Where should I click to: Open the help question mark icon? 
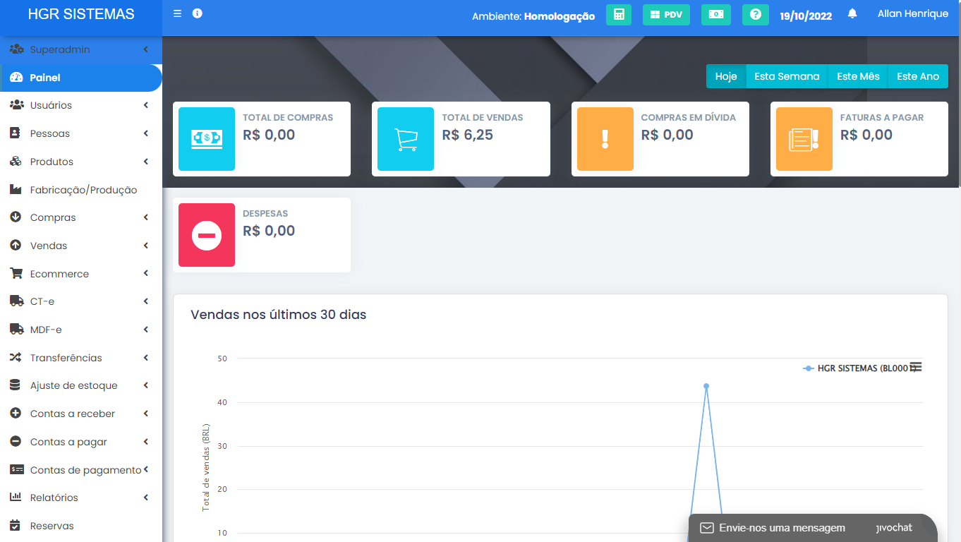[755, 15]
